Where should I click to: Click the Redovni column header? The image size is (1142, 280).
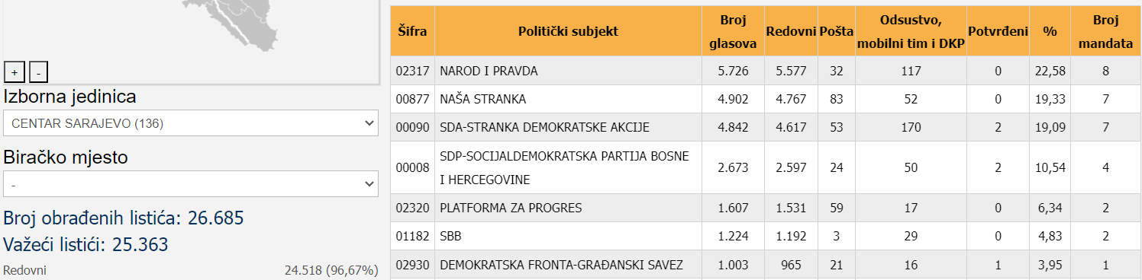(x=790, y=31)
